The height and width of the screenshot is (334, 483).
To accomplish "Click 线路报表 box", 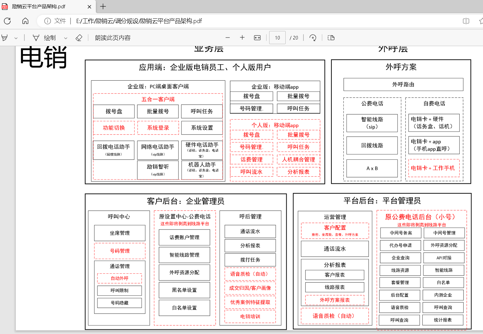I will 335,287.
